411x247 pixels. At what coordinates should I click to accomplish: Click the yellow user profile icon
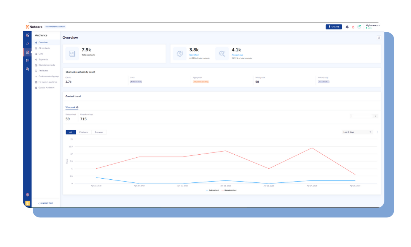coord(27,203)
